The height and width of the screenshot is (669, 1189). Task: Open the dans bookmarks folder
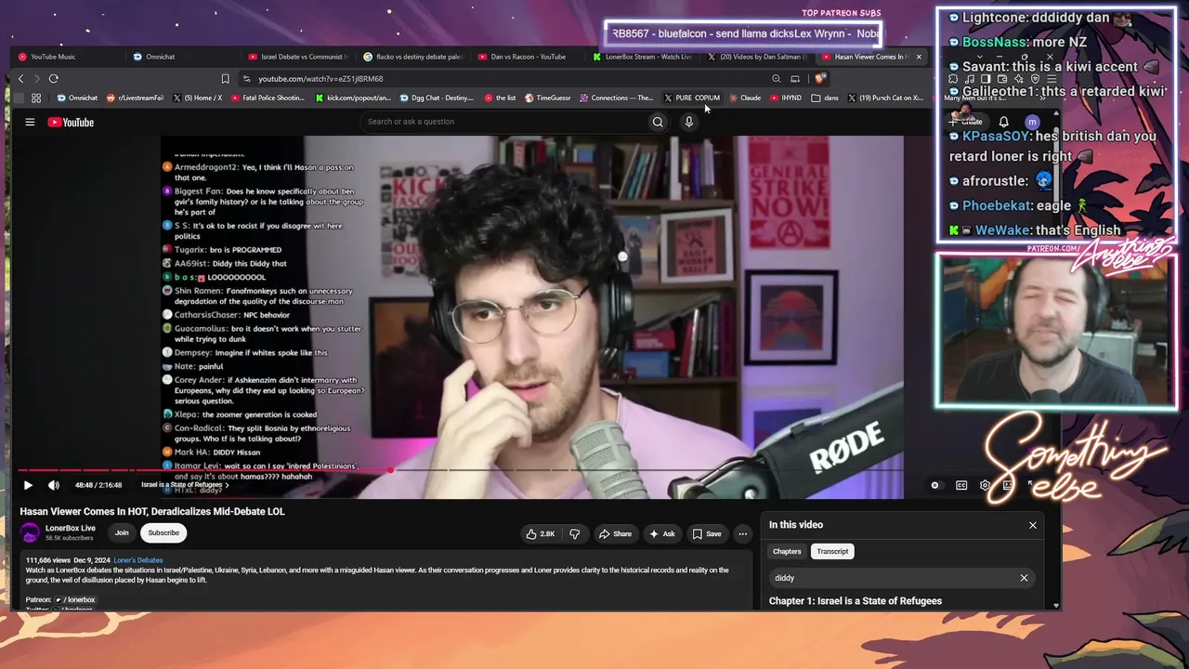[825, 98]
